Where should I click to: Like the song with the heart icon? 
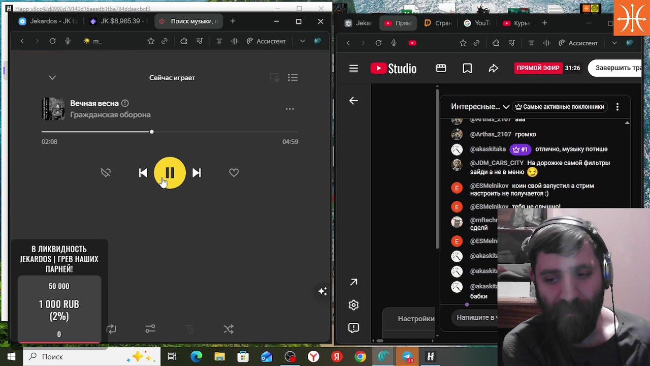tap(234, 173)
